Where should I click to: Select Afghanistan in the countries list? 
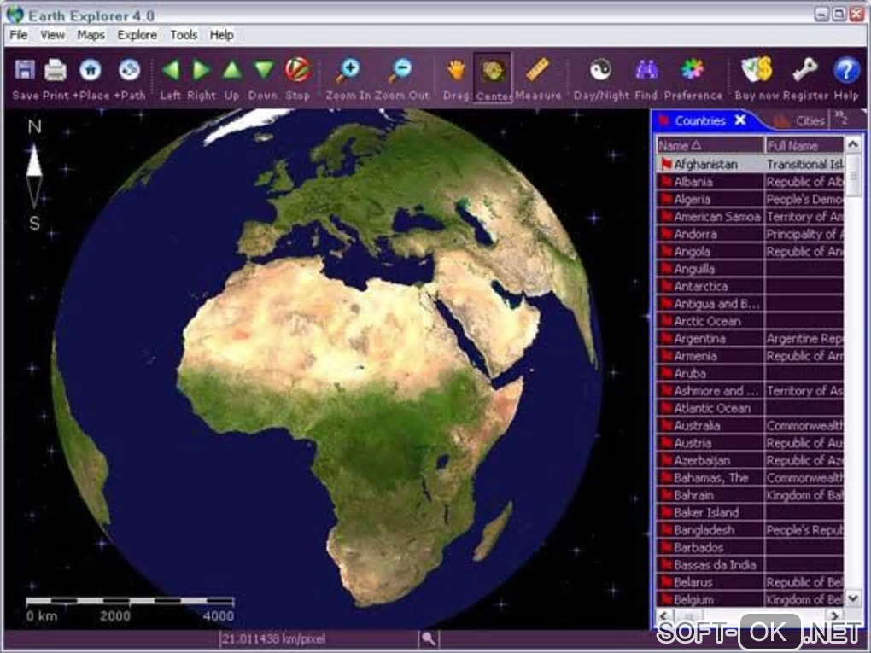pyautogui.click(x=750, y=165)
